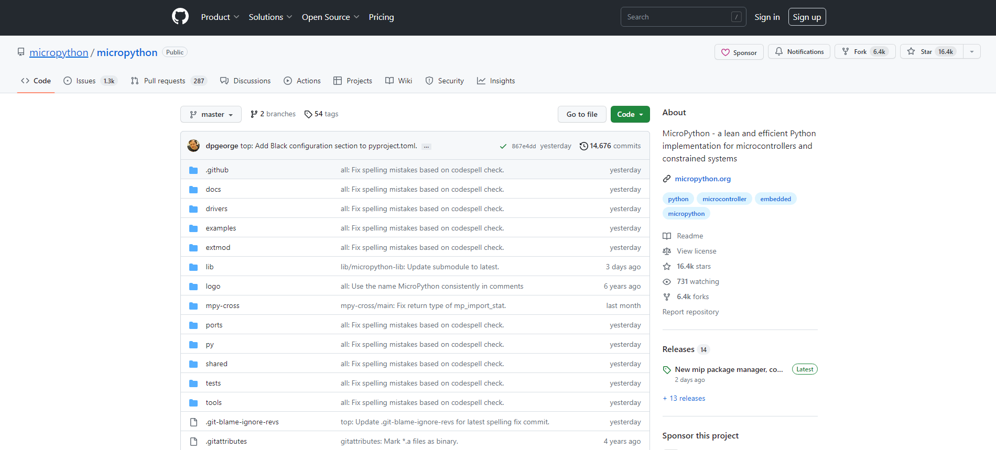
Task: Open the master branch dropdown
Action: (x=211, y=114)
